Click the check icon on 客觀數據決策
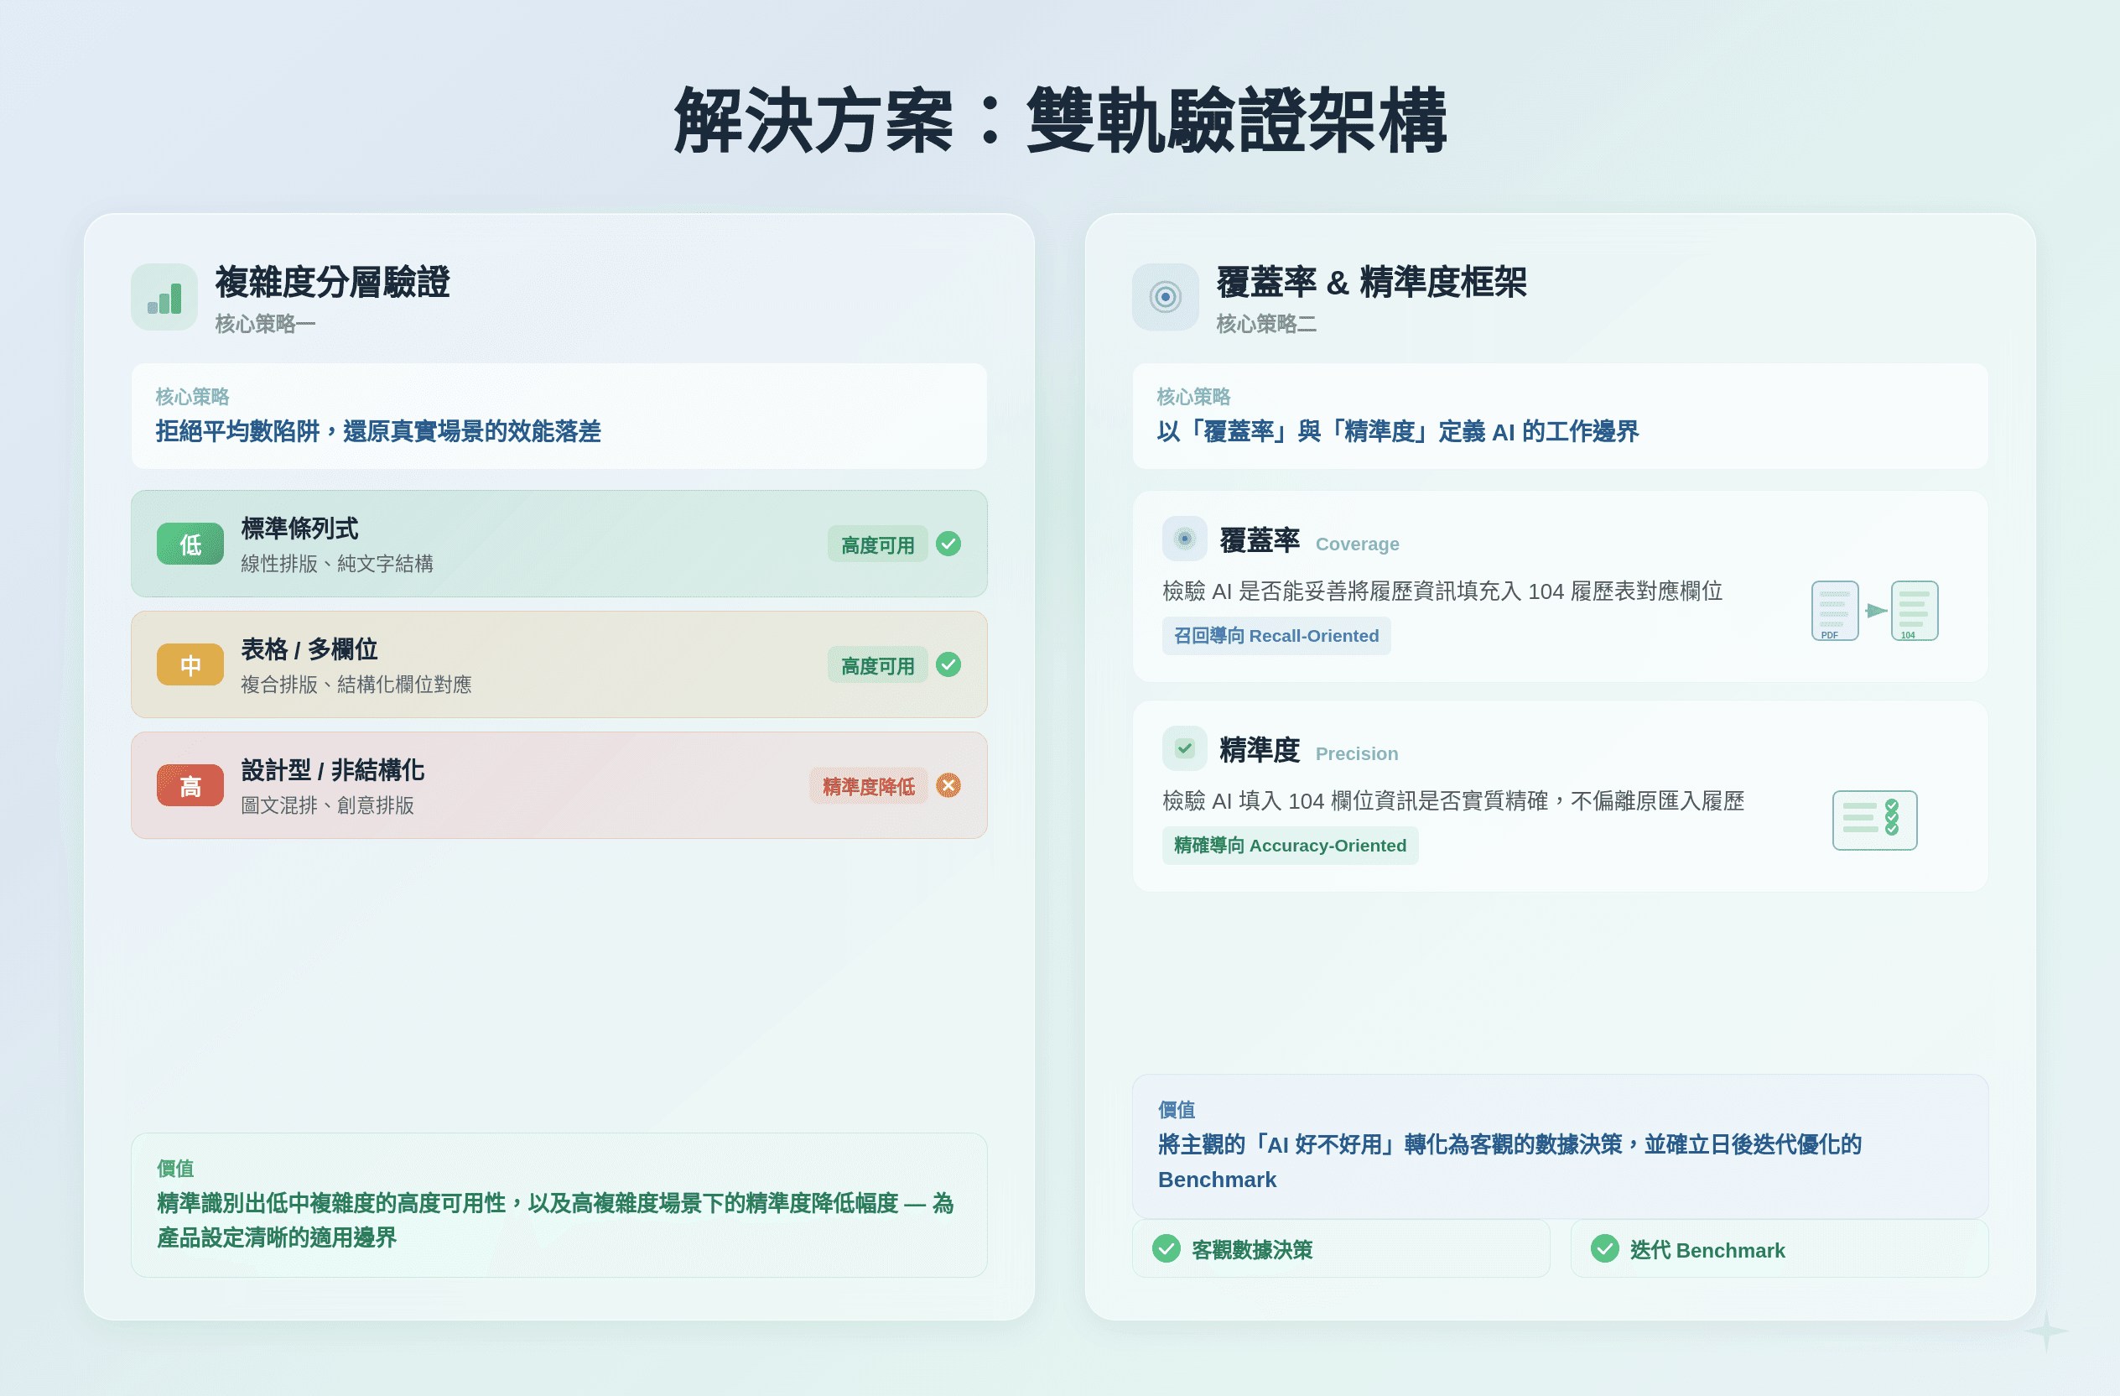2120x1396 pixels. [1166, 1249]
